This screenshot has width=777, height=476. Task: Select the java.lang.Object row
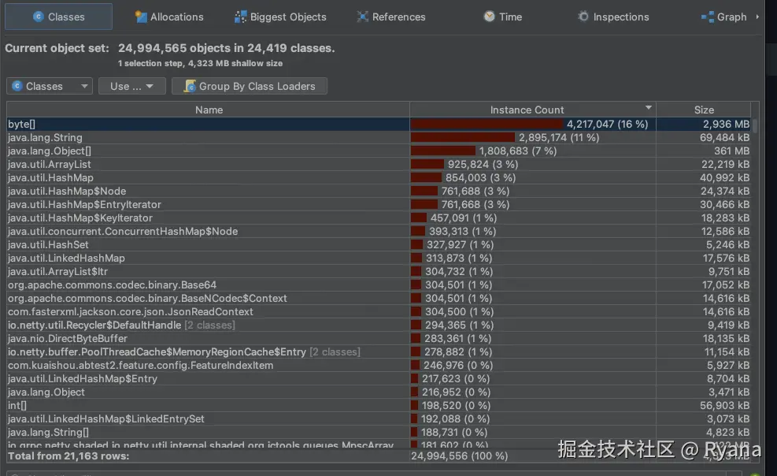379,392
